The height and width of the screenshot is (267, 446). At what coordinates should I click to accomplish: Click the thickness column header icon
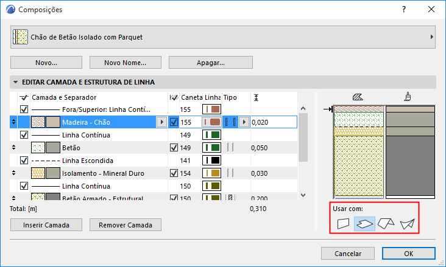(x=256, y=97)
